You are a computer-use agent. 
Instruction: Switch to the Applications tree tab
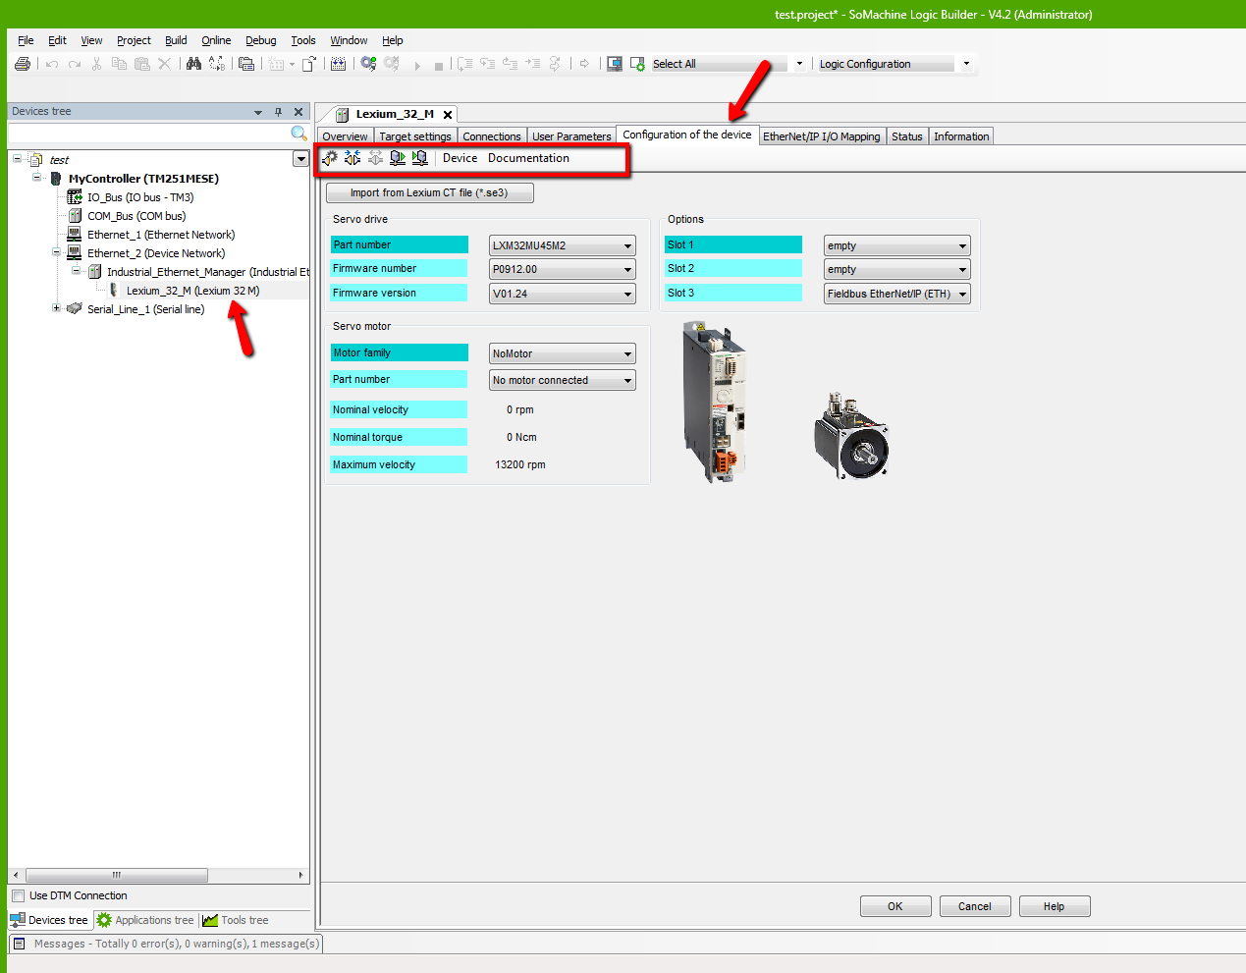(x=145, y=920)
